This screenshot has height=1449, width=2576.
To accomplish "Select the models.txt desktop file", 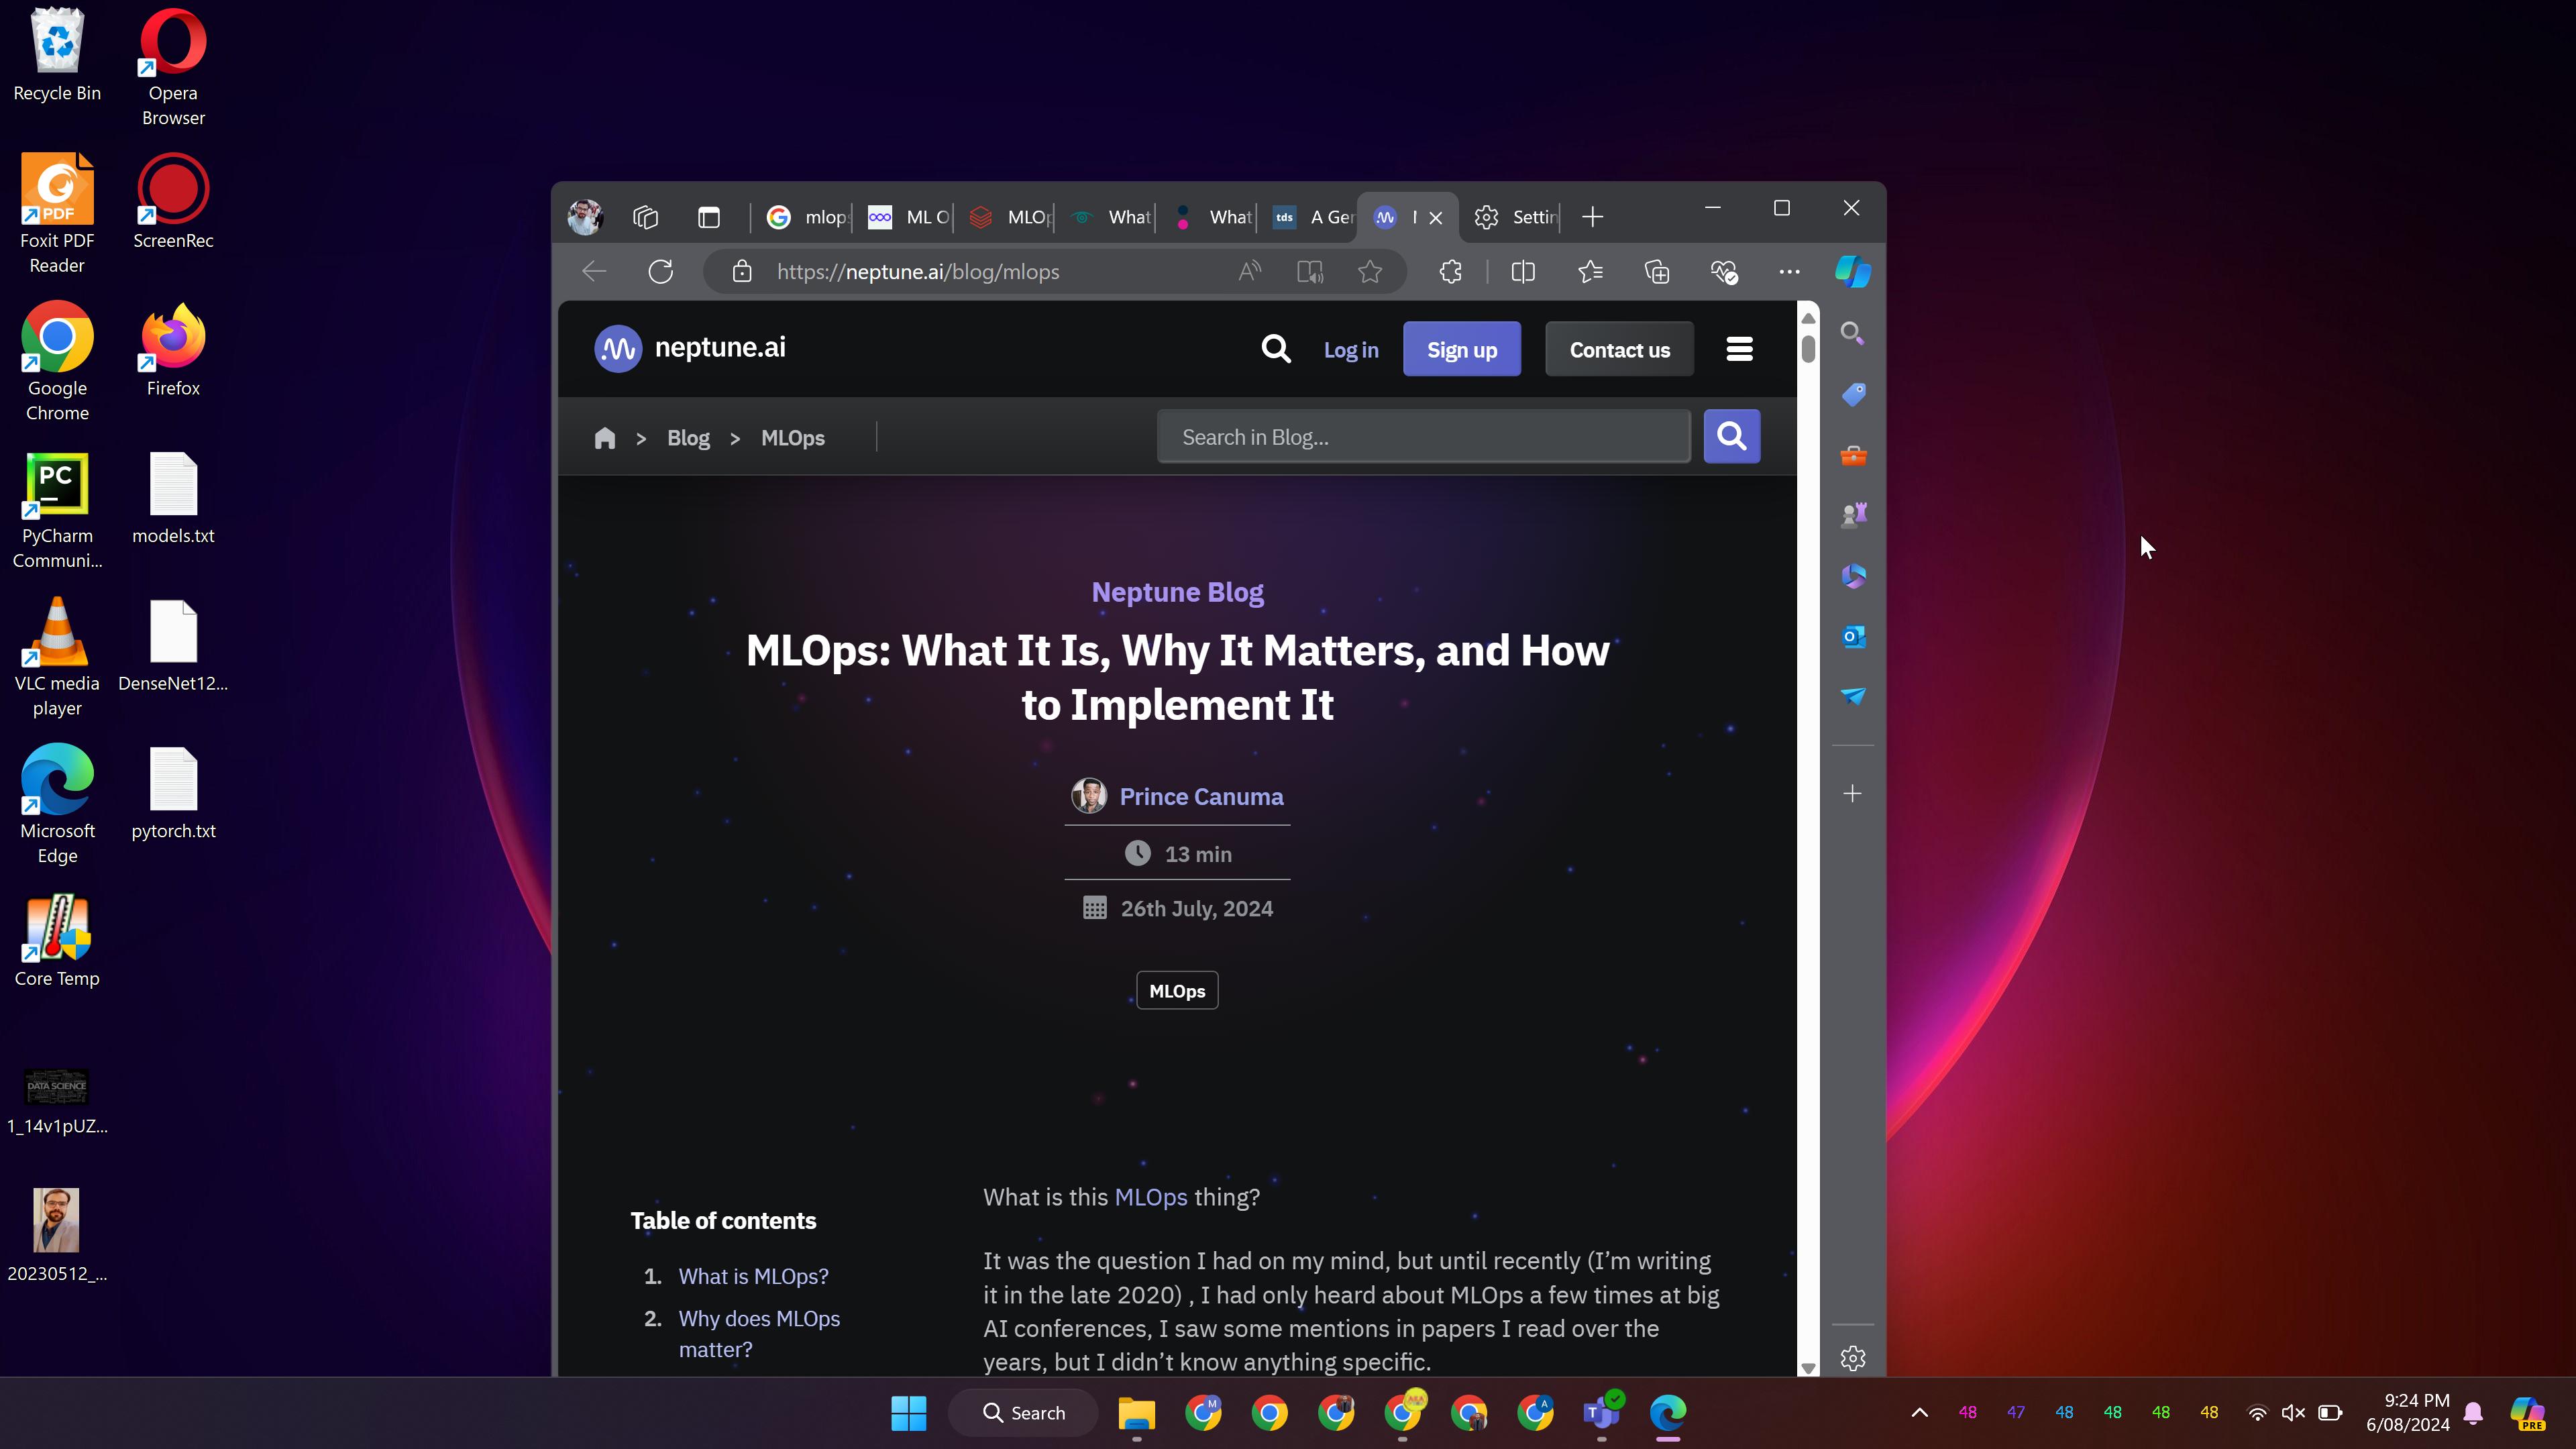I will click(173, 498).
